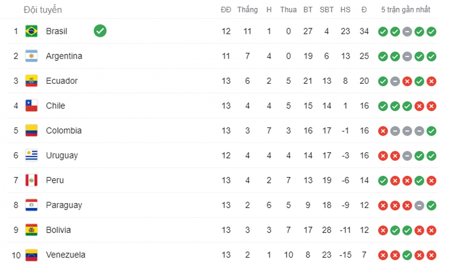449x271 pixels.
Task: Click Venezuela's only win icon in recent matches
Action: pyautogui.click(x=407, y=255)
